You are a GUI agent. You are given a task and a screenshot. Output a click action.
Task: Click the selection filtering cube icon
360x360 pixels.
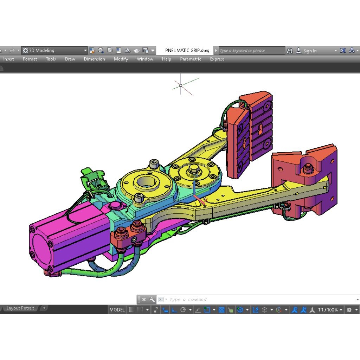click(264, 310)
